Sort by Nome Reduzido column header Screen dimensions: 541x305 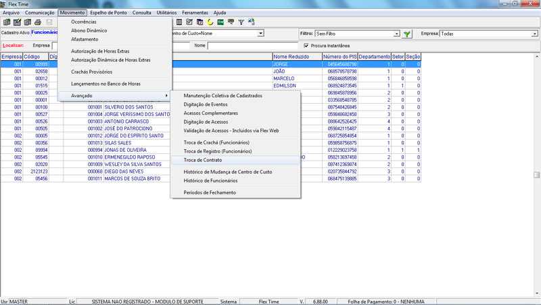pyautogui.click(x=298, y=57)
